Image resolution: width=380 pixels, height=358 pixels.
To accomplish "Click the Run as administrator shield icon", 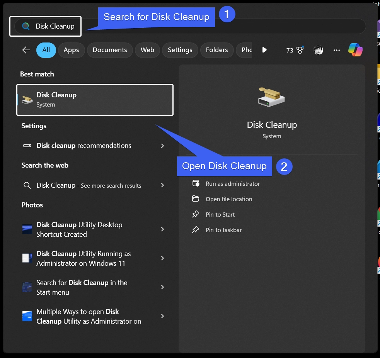I will point(196,183).
